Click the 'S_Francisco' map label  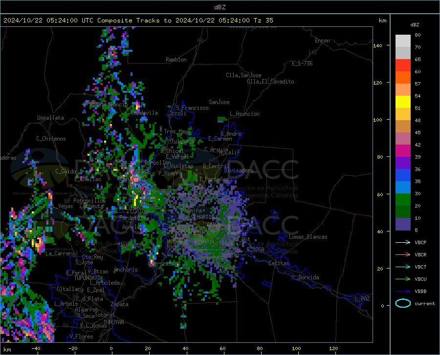(192, 108)
